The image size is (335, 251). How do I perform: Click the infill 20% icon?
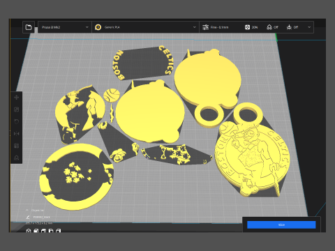point(247,27)
